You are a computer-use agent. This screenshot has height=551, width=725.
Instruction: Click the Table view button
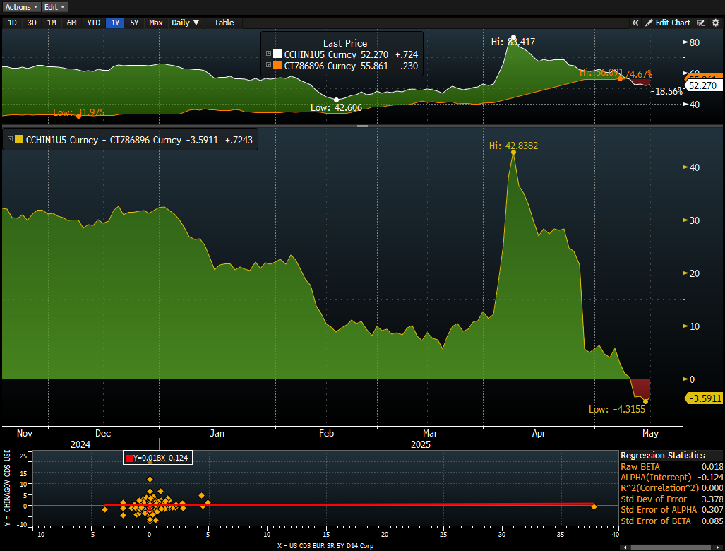pyautogui.click(x=224, y=23)
